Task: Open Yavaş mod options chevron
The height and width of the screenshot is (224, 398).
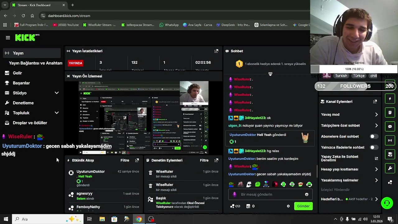Action: pos(376,114)
